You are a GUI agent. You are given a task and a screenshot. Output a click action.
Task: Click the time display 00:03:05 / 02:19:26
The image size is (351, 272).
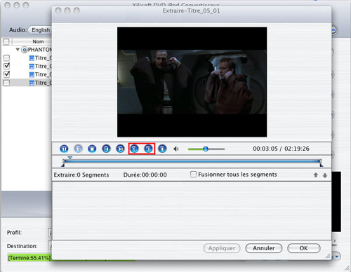(281, 149)
